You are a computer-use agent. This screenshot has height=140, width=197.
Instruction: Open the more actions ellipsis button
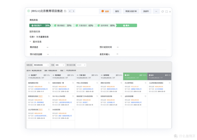click(156, 11)
